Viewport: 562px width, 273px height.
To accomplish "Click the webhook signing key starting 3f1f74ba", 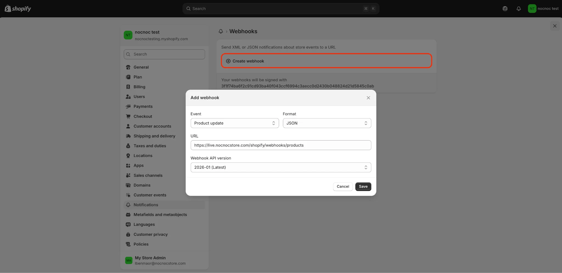I will click(x=297, y=86).
